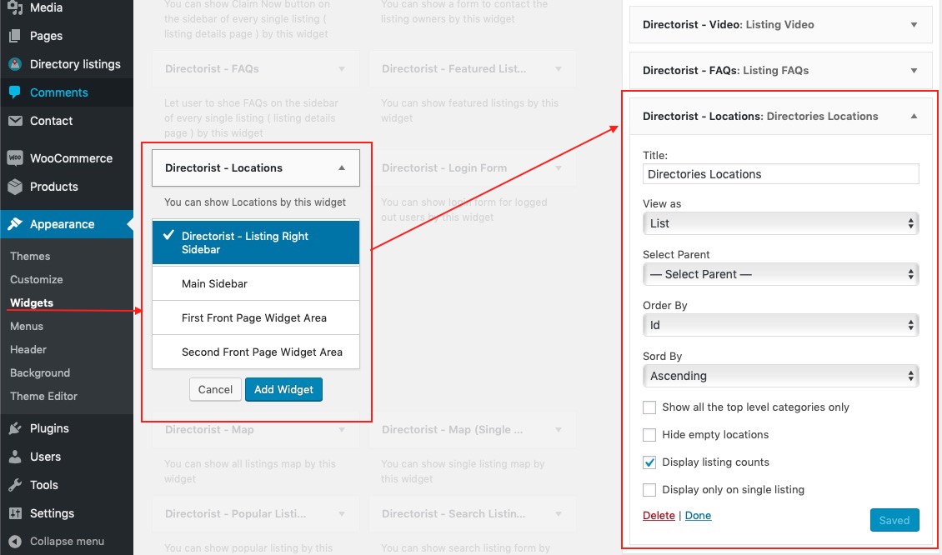The height and width of the screenshot is (555, 942).
Task: Click the Media icon in sidebar
Action: pyautogui.click(x=15, y=7)
